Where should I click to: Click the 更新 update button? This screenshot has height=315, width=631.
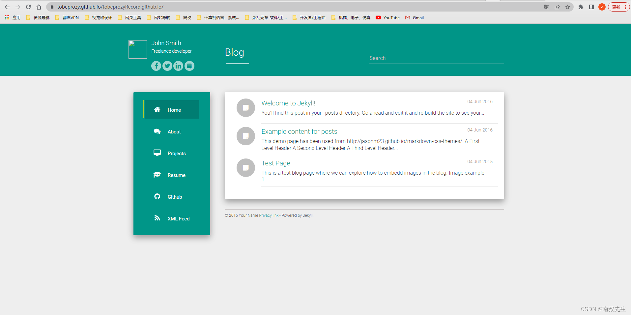619,7
